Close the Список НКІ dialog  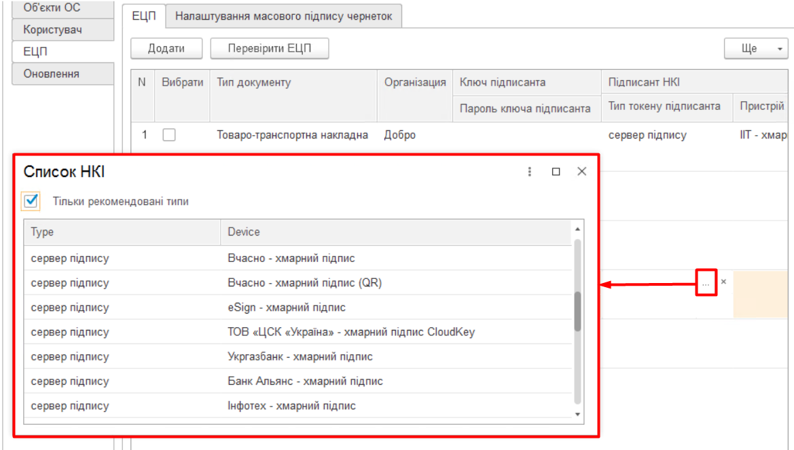tap(581, 172)
